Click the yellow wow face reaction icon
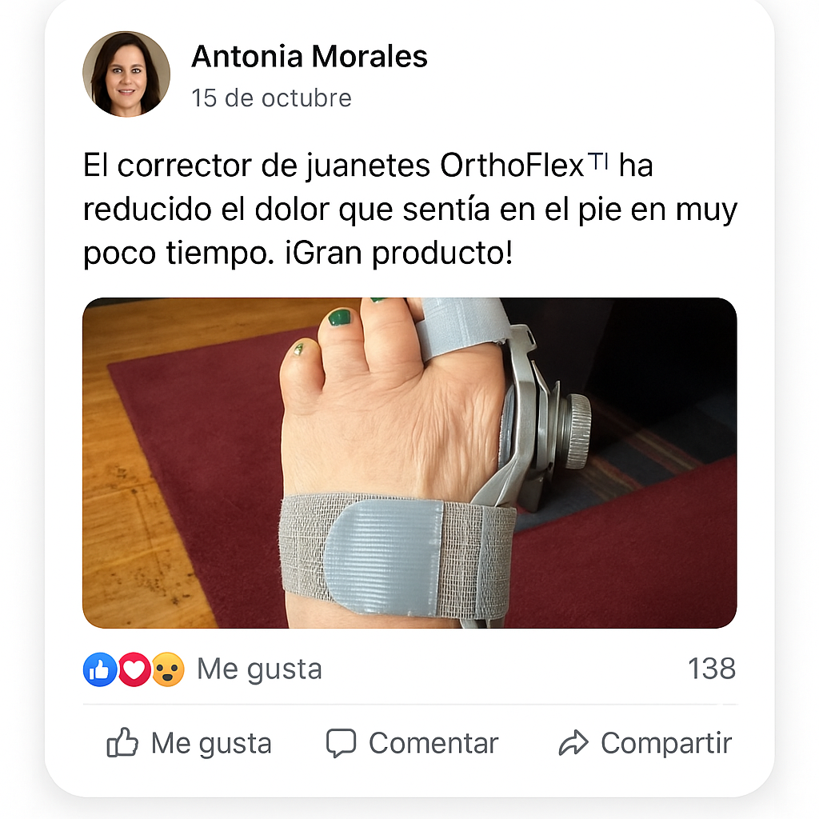Screen dimensions: 819x819 pyautogui.click(x=168, y=669)
